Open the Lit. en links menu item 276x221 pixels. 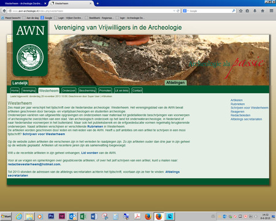point(121,90)
